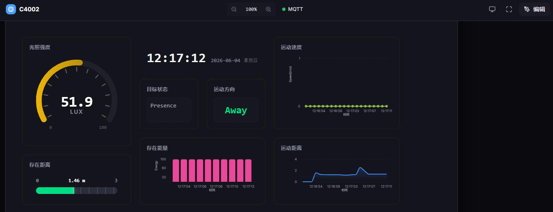Click the date 2026-06-04
The height and width of the screenshot is (212, 553).
226,60
